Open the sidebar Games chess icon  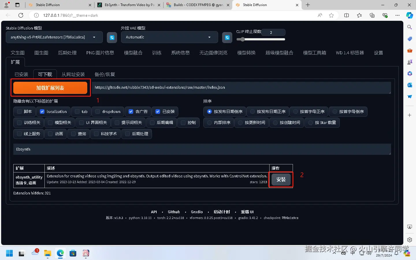(410, 62)
